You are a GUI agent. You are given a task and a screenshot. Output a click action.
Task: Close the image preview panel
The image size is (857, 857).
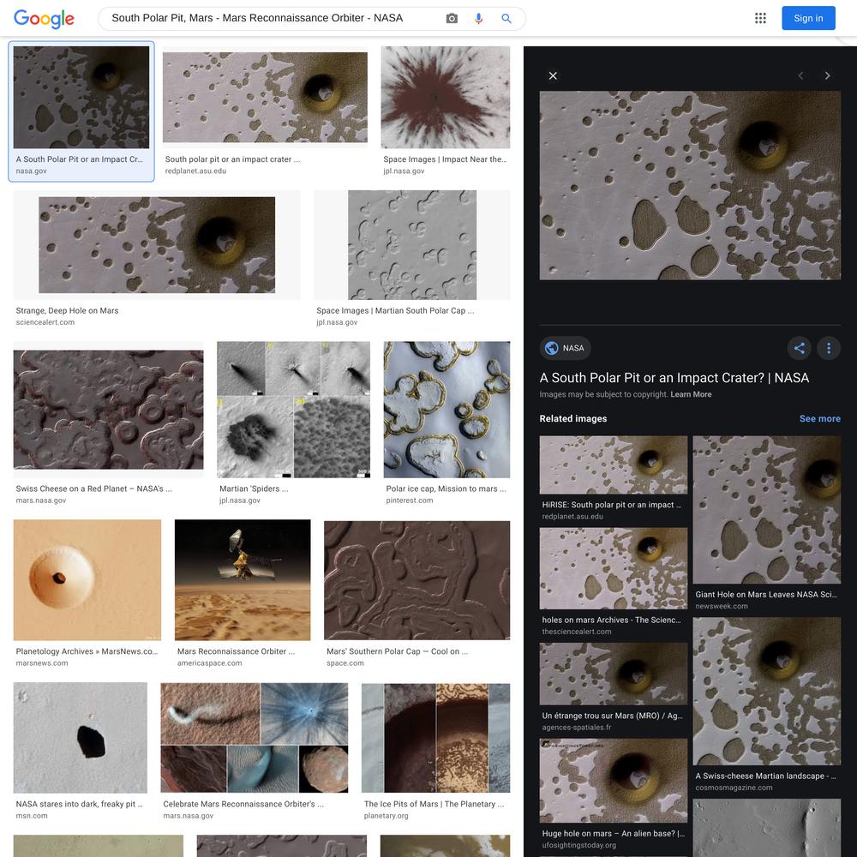[x=553, y=76]
